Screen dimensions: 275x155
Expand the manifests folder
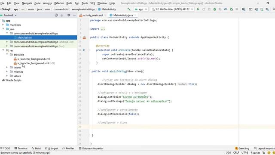click(x=3, y=25)
